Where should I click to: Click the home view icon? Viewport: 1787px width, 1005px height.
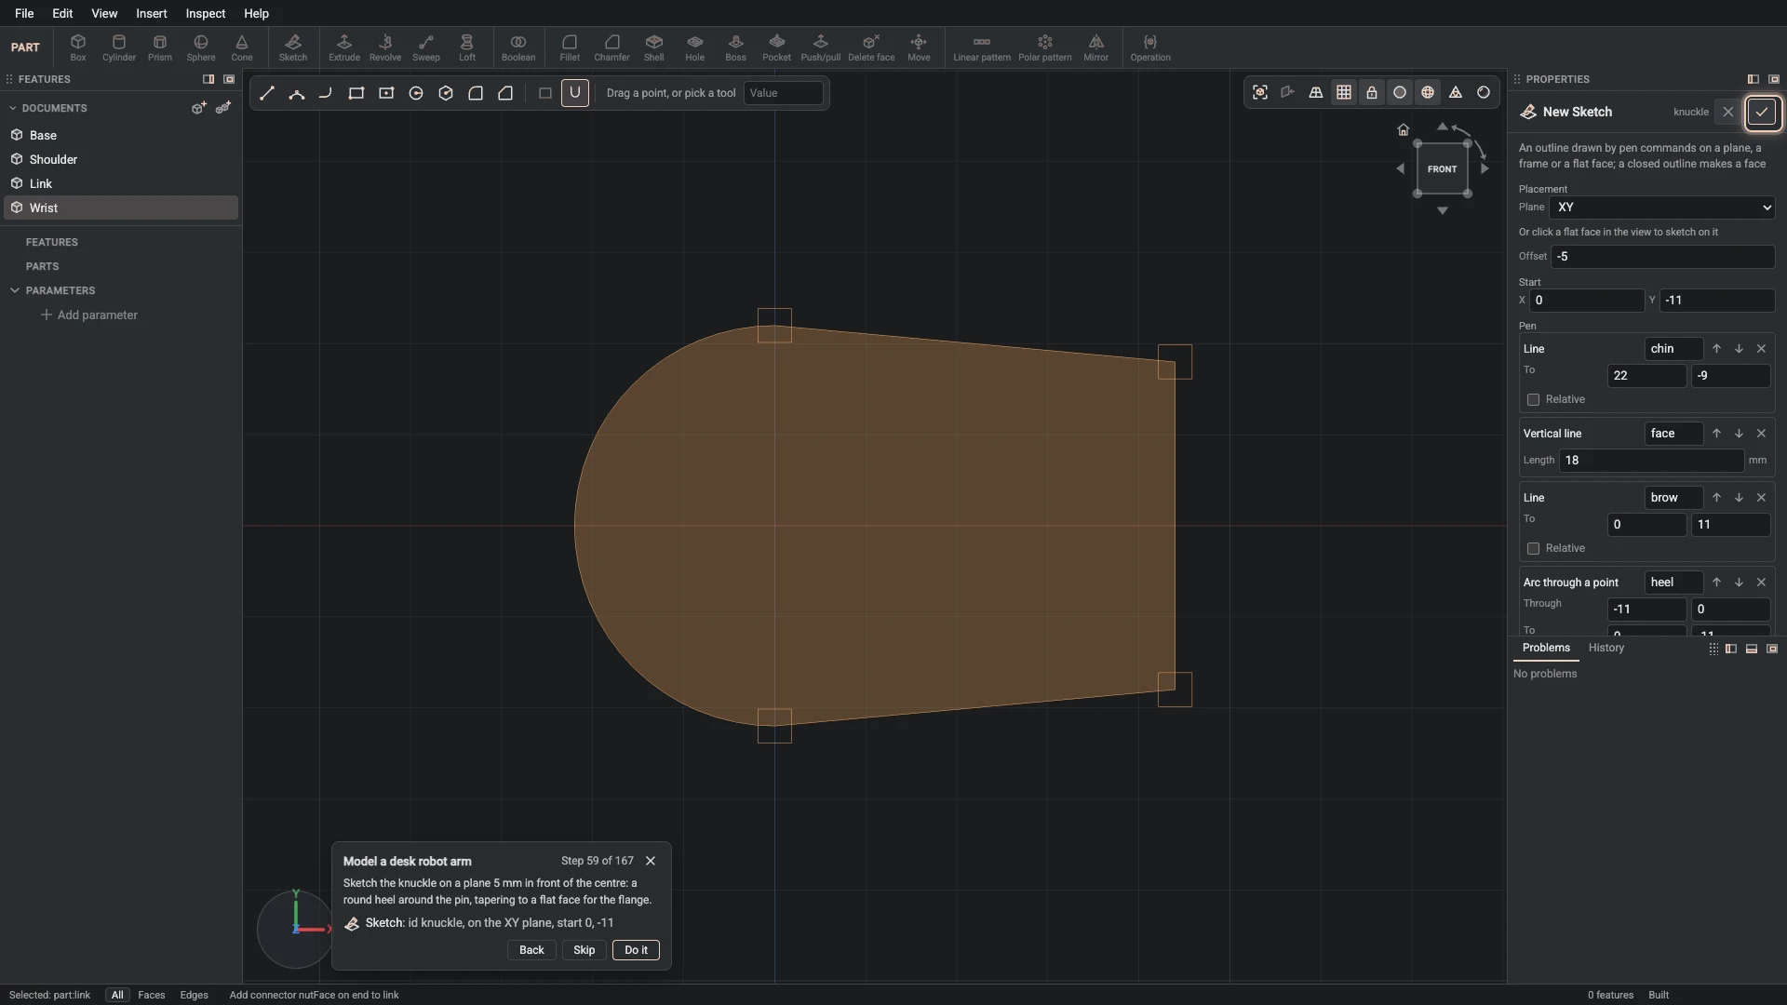1404,129
